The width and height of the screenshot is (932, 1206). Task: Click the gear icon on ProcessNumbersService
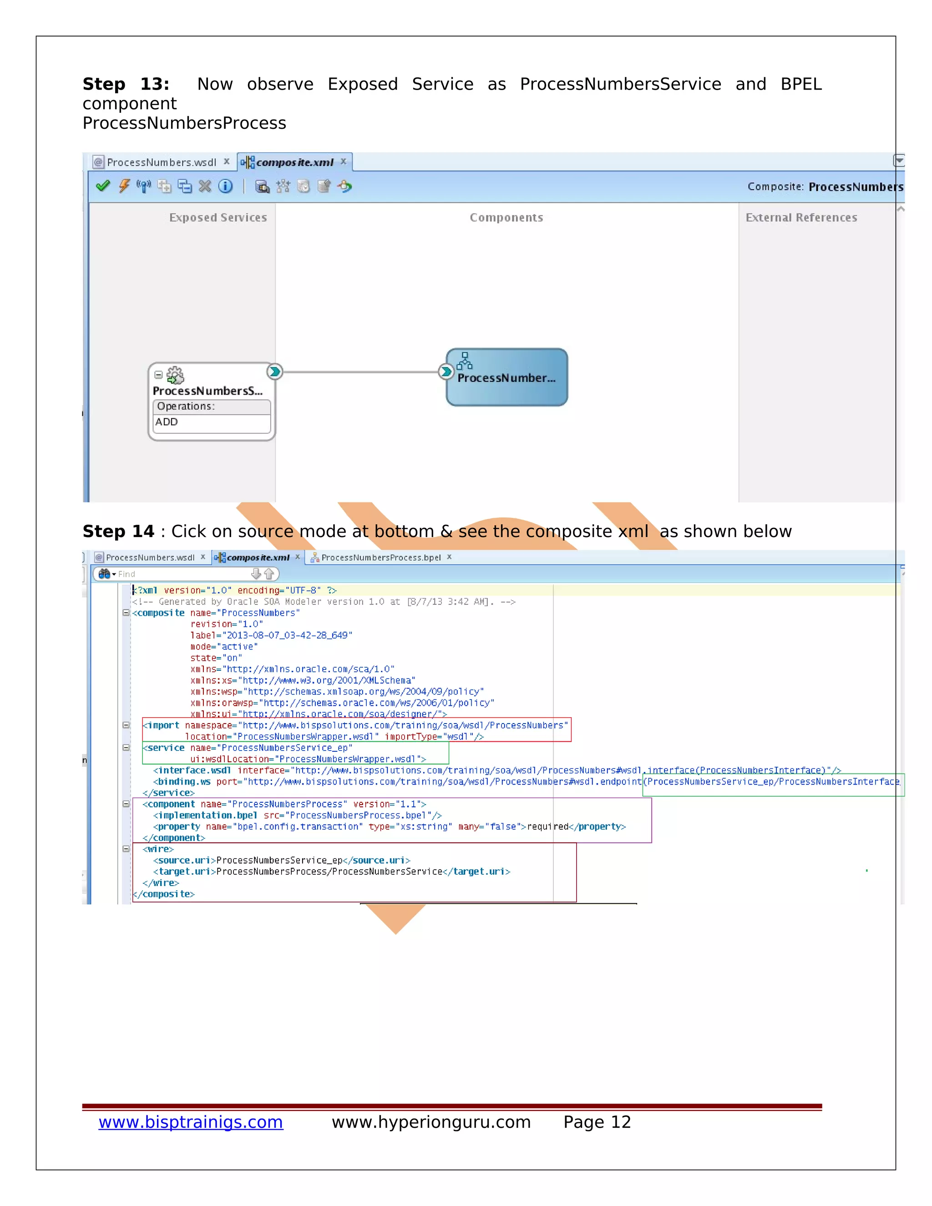(176, 375)
